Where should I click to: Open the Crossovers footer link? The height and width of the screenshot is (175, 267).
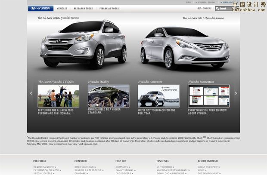click(124, 173)
